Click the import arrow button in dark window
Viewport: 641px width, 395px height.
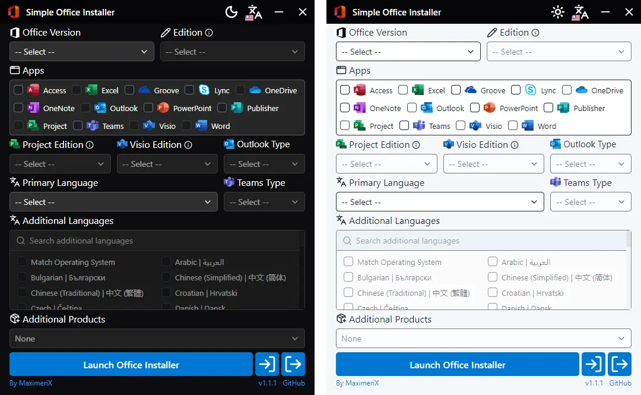coord(267,364)
